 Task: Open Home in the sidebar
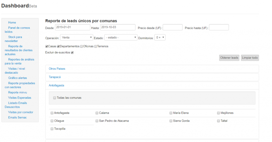point(12,23)
